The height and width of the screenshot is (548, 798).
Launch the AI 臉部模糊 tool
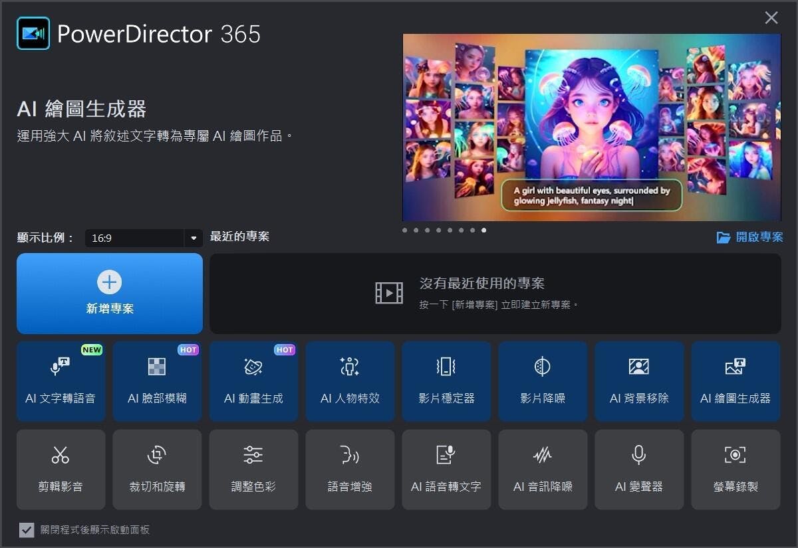(157, 381)
